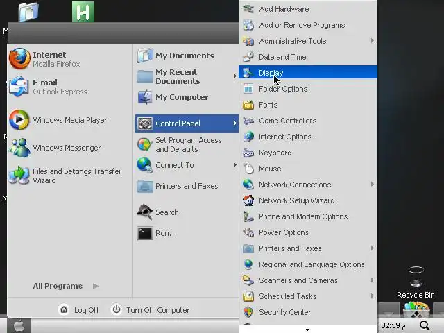Image resolution: width=444 pixels, height=333 pixels.
Task: Click the taskbar clock showing 02:59
Action: (393, 325)
